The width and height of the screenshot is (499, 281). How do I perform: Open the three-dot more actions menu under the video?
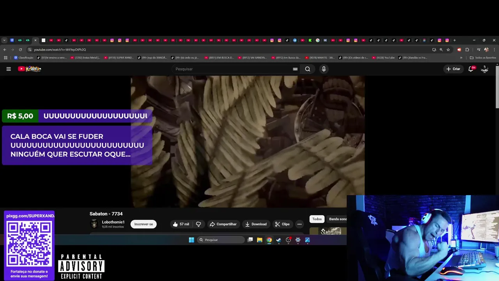[x=299, y=224]
